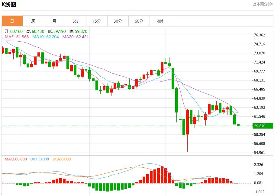Open the 5分 five-minute chart tab
The height and width of the screenshot is (196, 274).
pyautogui.click(x=76, y=21)
